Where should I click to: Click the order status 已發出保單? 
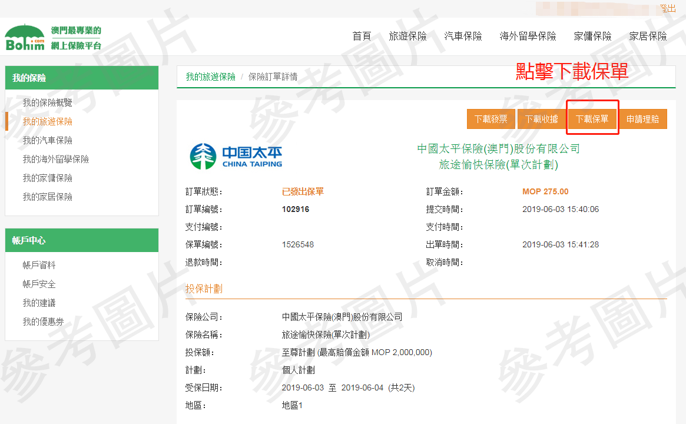tap(303, 191)
